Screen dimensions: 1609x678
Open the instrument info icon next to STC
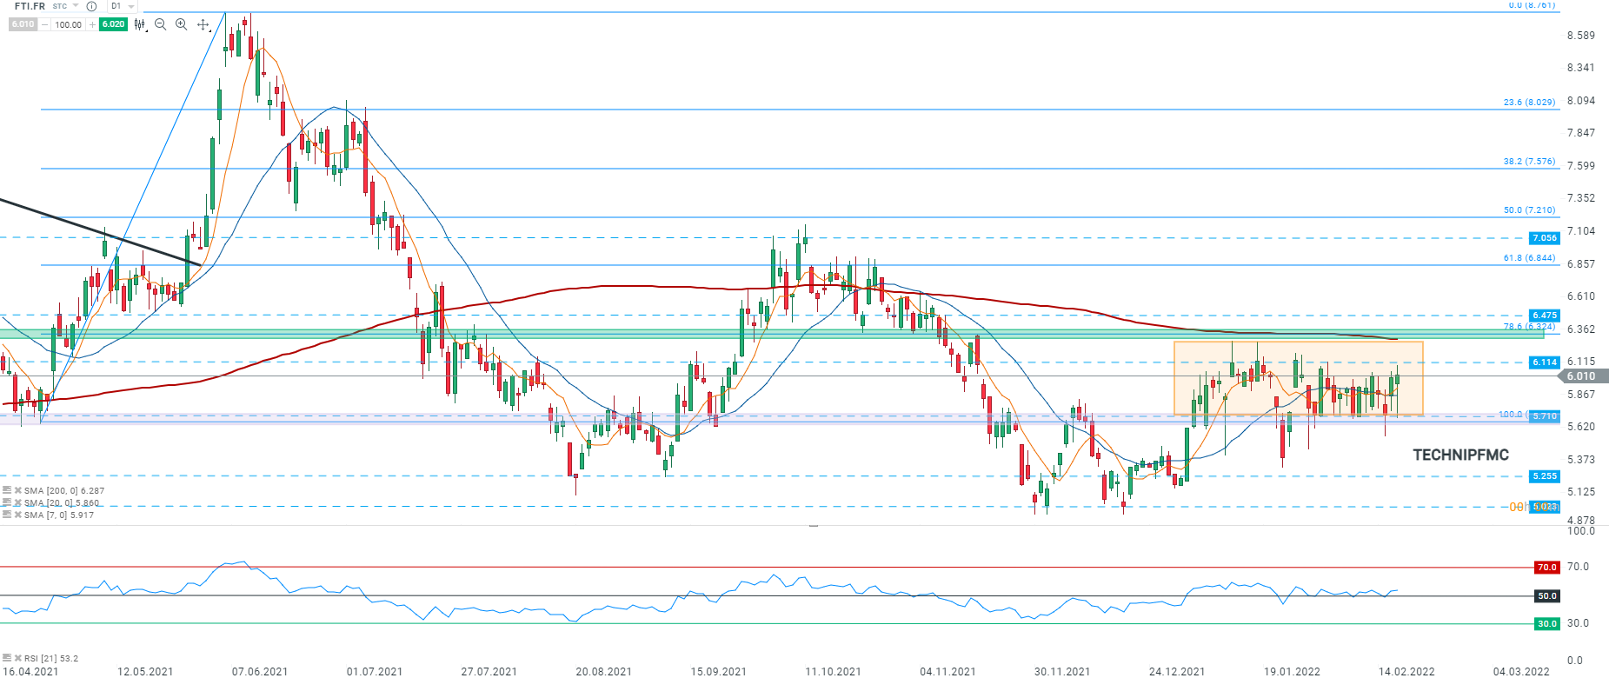(x=91, y=6)
